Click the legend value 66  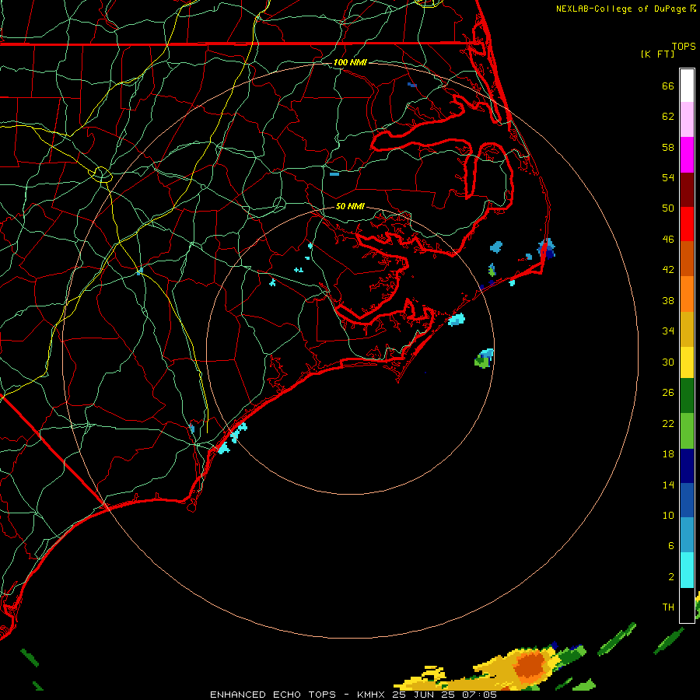tap(668, 86)
